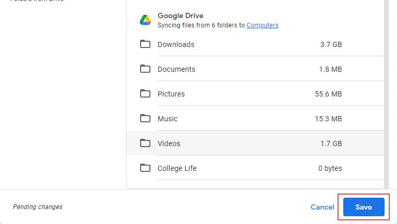Image resolution: width=397 pixels, height=224 pixels.
Task: Cancel the pending changes
Action: 322,207
